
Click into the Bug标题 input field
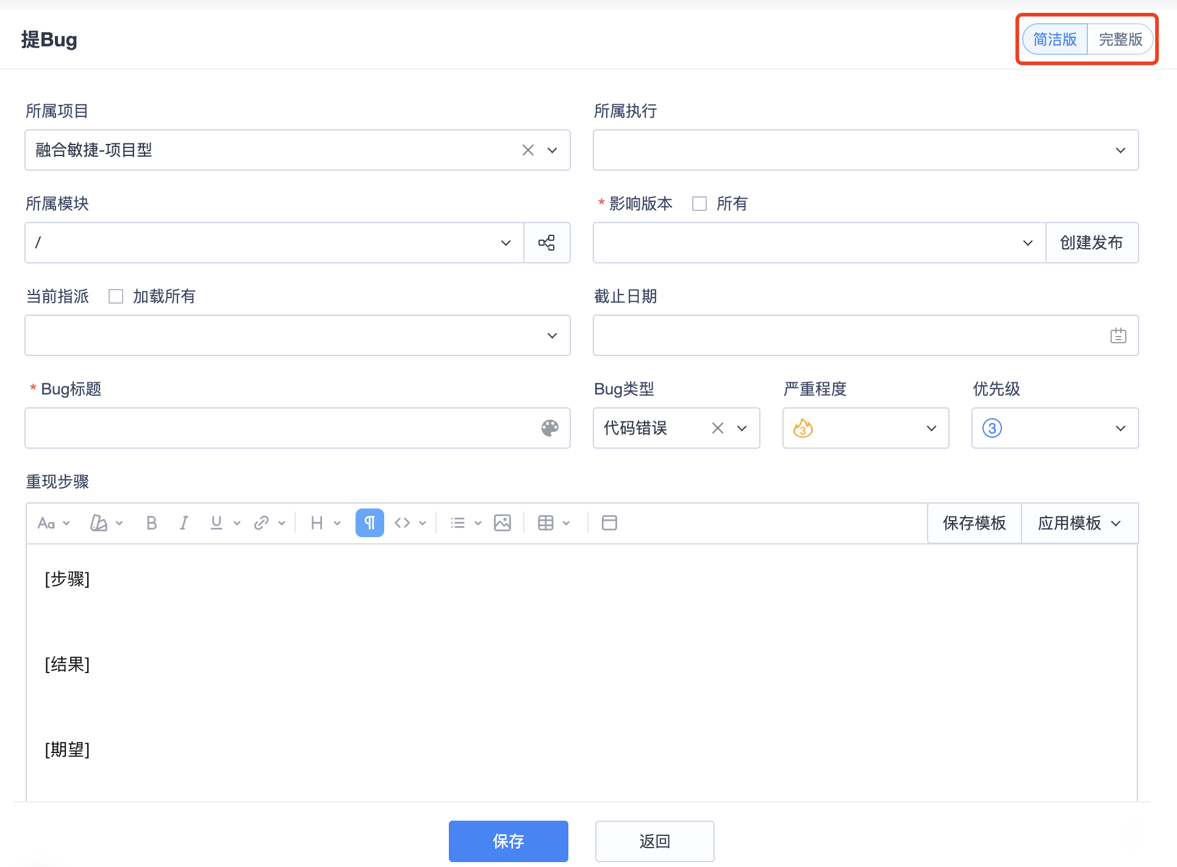[x=281, y=428]
